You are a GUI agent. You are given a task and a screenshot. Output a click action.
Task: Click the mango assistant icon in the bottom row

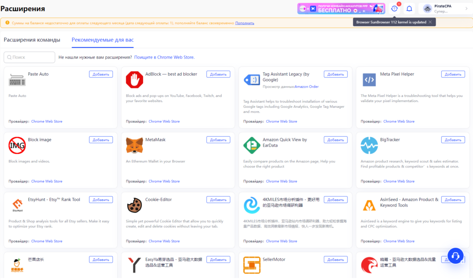pos(17,265)
